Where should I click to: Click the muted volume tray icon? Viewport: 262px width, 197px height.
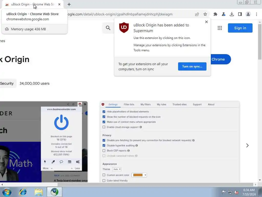pyautogui.click(x=236, y=192)
